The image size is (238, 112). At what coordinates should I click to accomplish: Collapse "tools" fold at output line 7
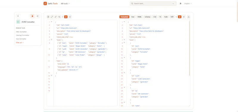click(x=124, y=40)
